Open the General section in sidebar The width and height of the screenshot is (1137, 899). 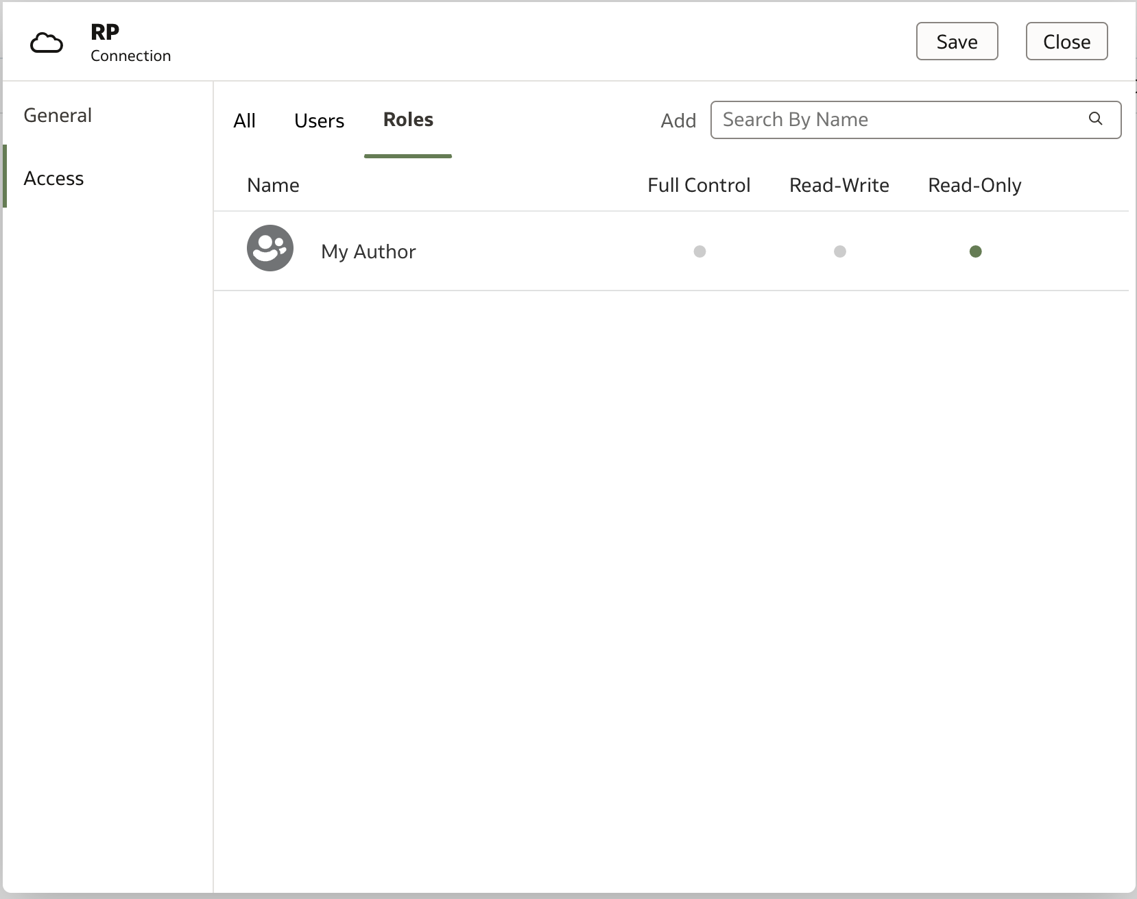coord(58,115)
